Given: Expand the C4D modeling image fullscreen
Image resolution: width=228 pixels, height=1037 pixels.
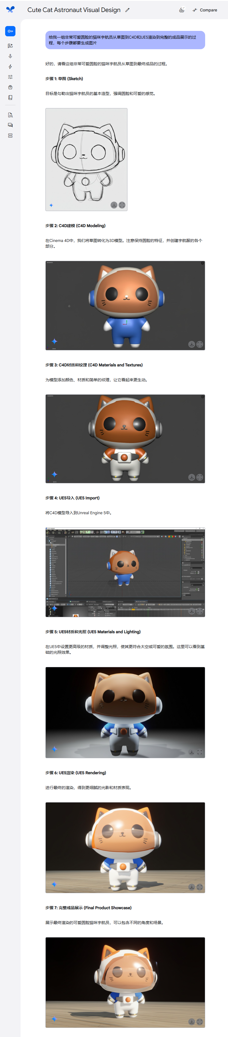Looking at the screenshot, I should (x=200, y=344).
